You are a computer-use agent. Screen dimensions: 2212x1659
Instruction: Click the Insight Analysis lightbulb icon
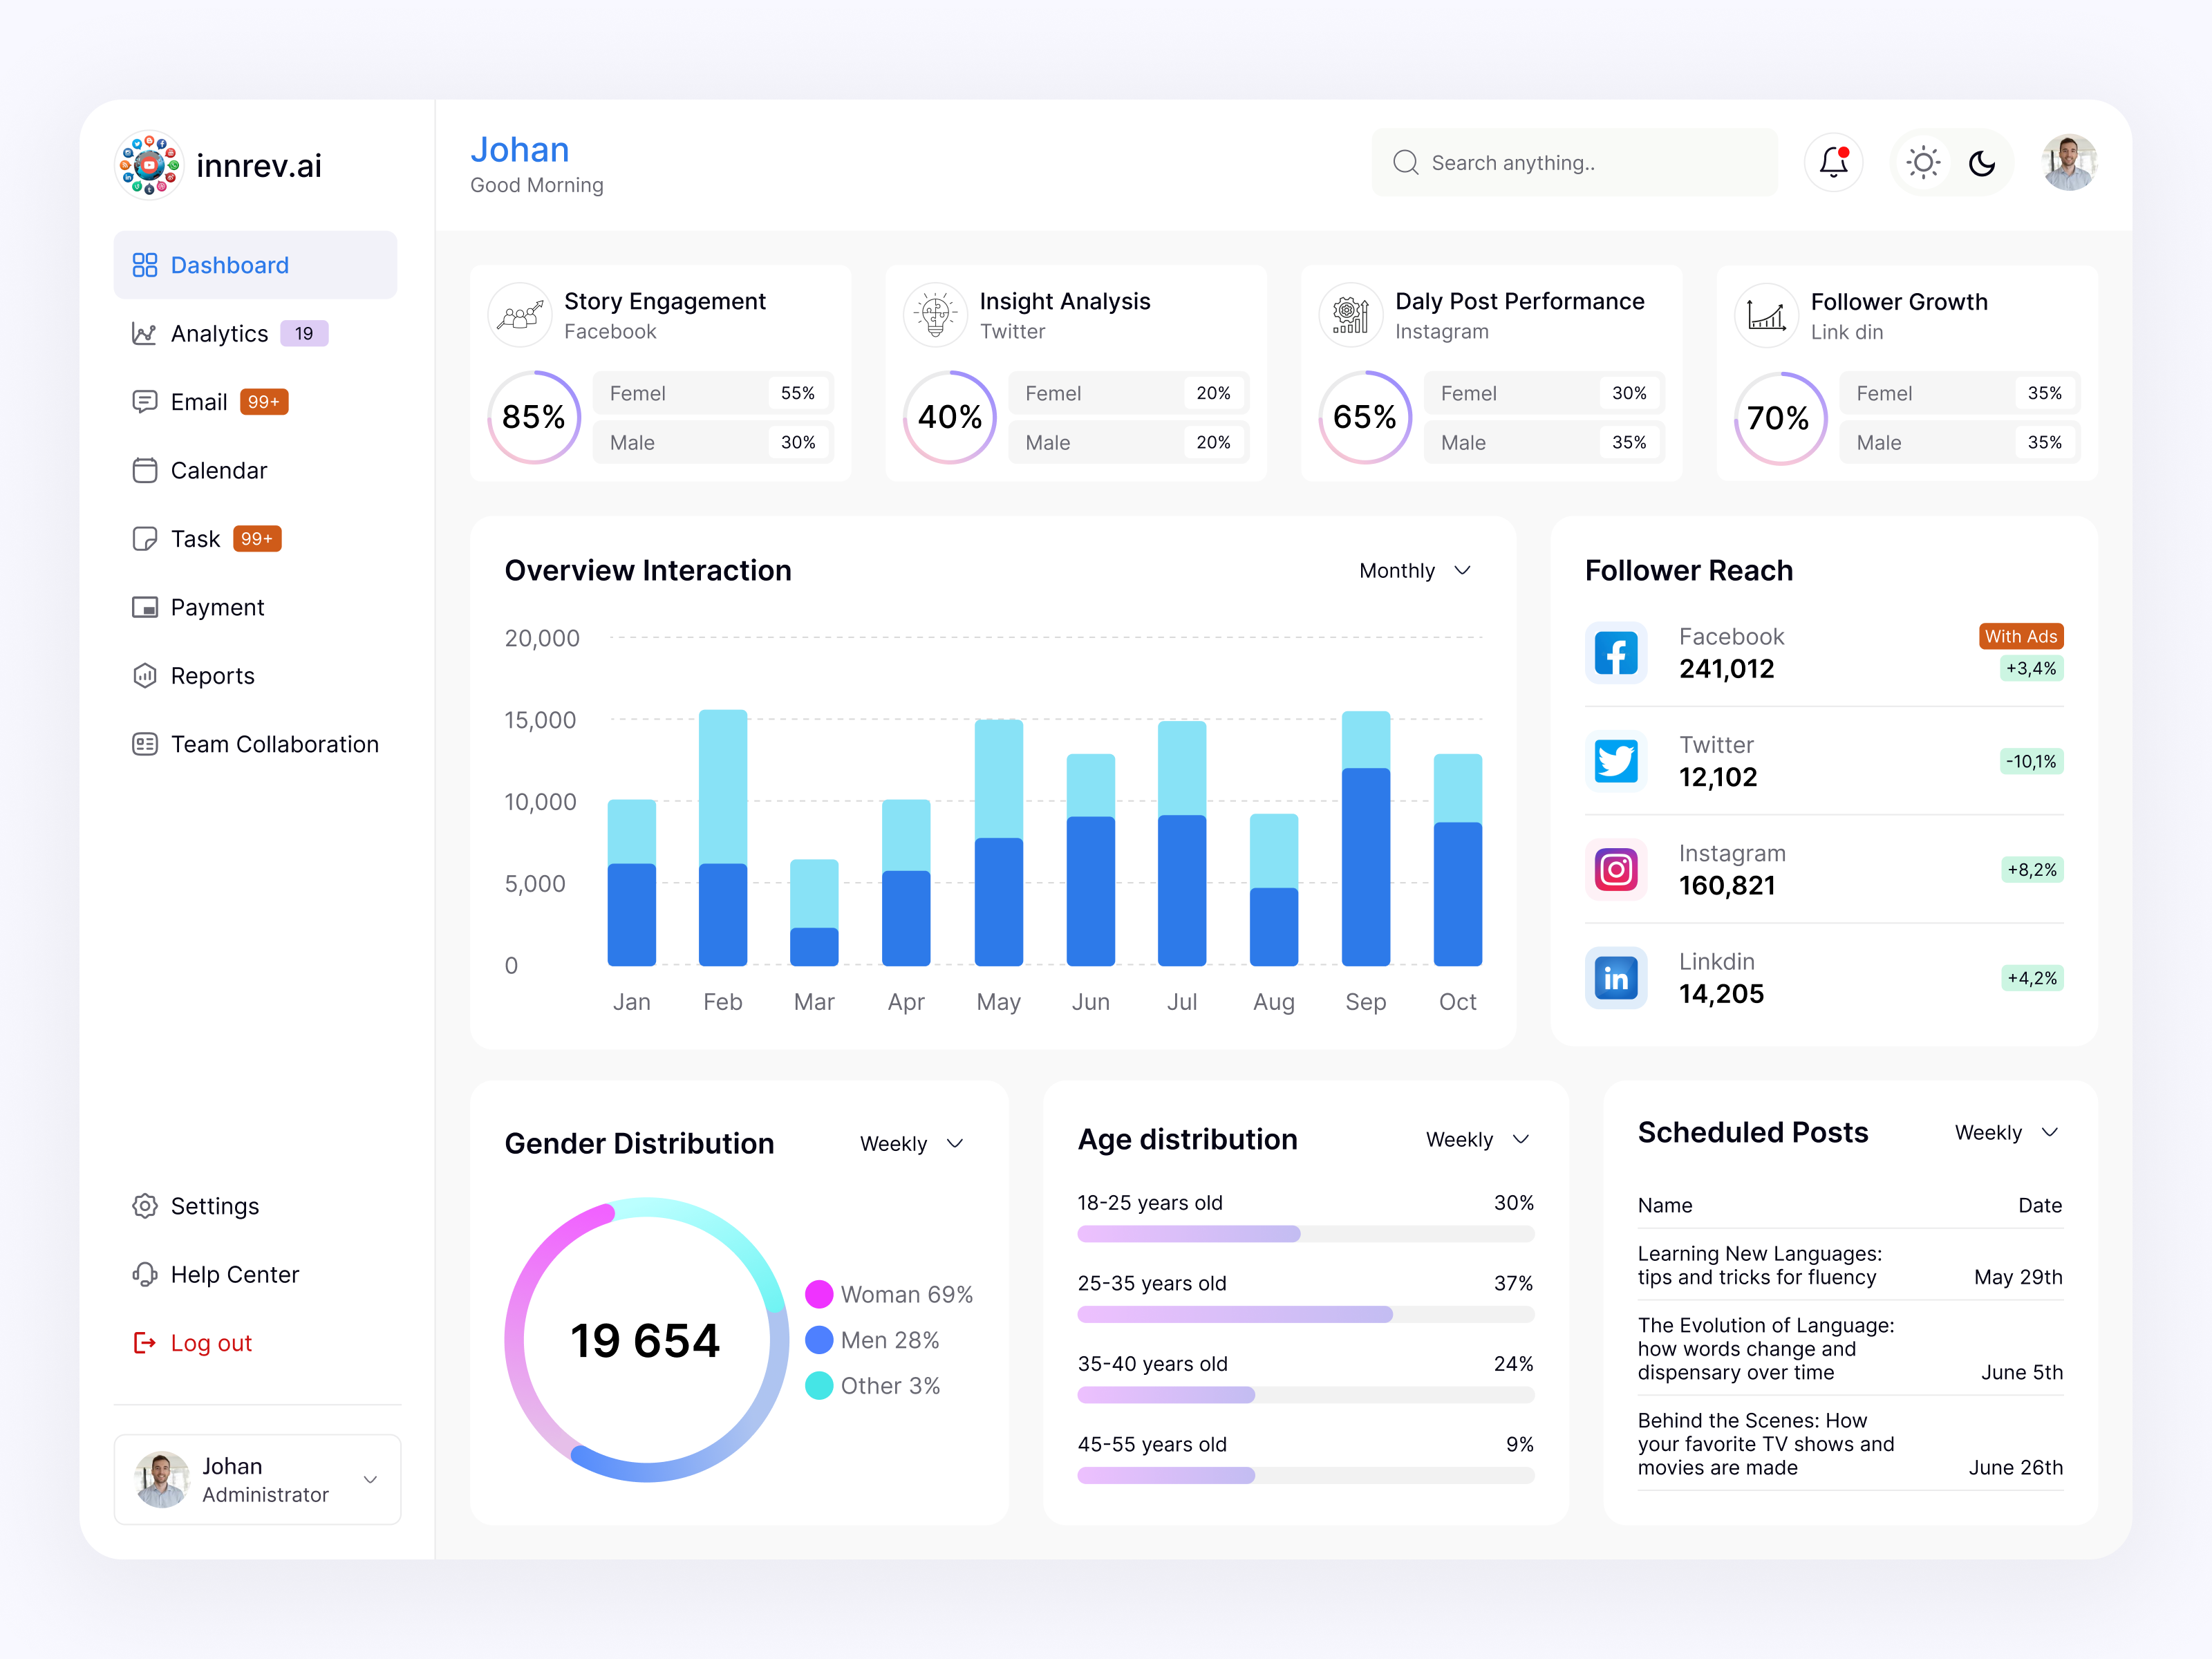(x=935, y=316)
